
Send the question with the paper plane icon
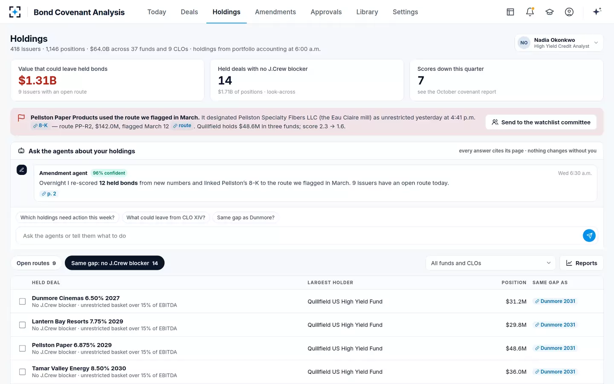[x=589, y=236]
